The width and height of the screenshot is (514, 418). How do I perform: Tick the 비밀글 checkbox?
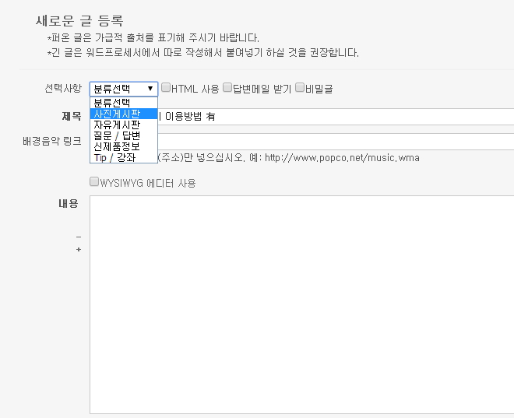coord(299,88)
